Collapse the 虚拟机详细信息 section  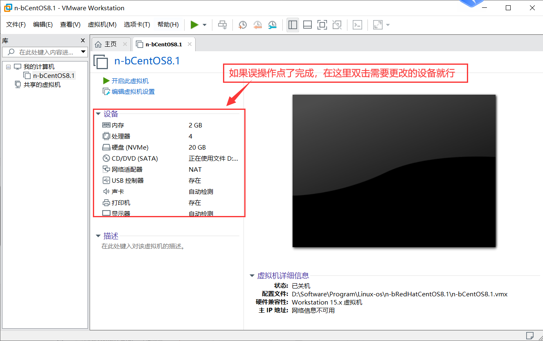click(252, 276)
